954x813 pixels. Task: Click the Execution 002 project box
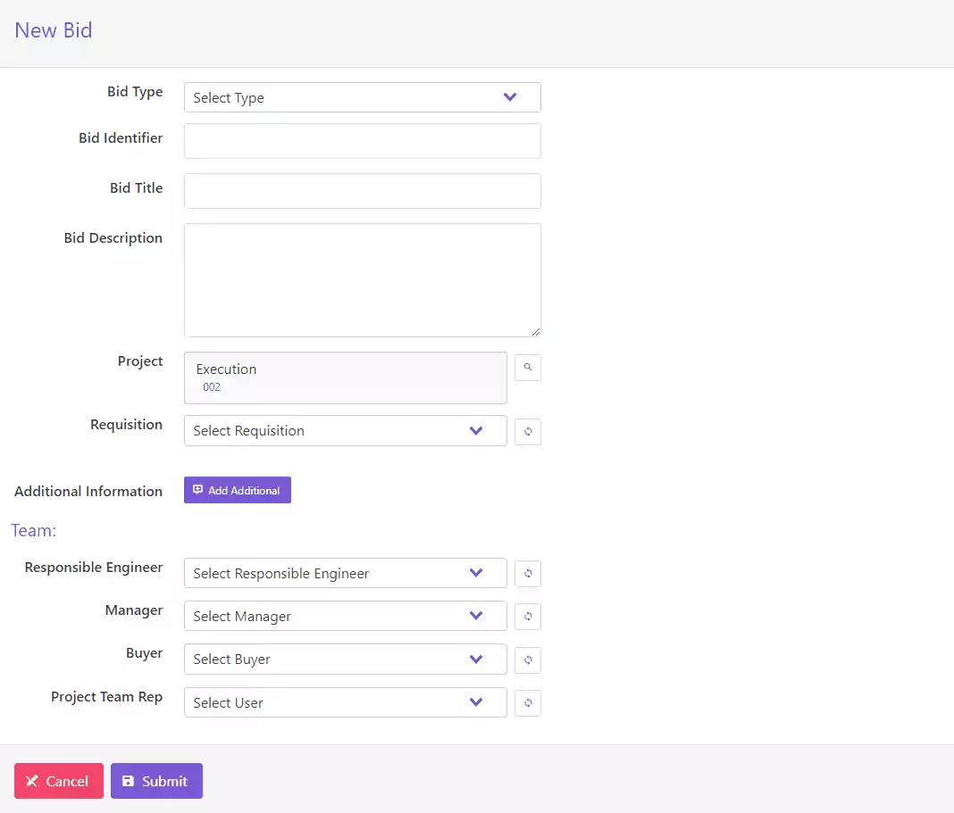(345, 377)
